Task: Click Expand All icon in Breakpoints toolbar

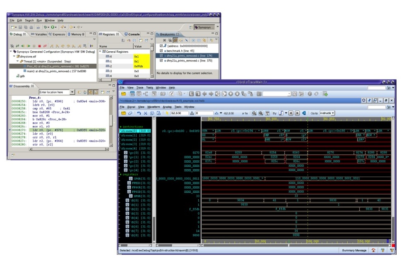Action: pos(193,41)
